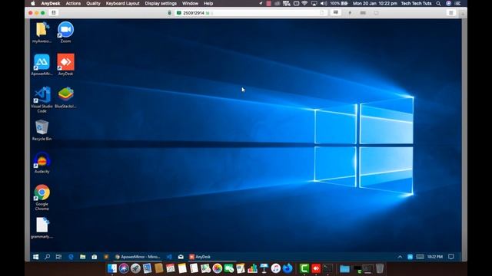Open File Explorer from the Windows taskbar
This screenshot has height=276, width=492.
point(82,257)
